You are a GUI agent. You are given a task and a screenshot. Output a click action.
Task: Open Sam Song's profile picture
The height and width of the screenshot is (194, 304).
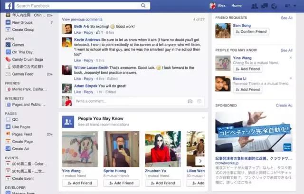click(223, 30)
